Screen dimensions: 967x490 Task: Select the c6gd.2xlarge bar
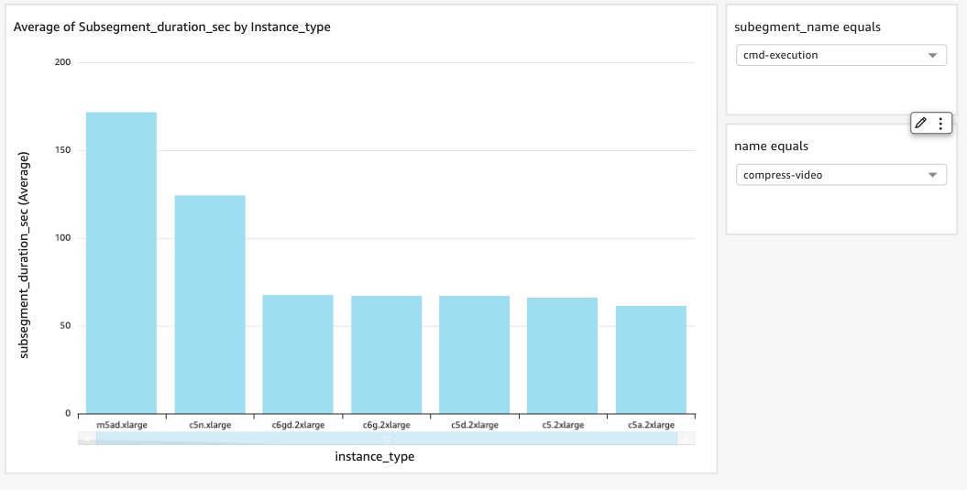[x=298, y=354]
